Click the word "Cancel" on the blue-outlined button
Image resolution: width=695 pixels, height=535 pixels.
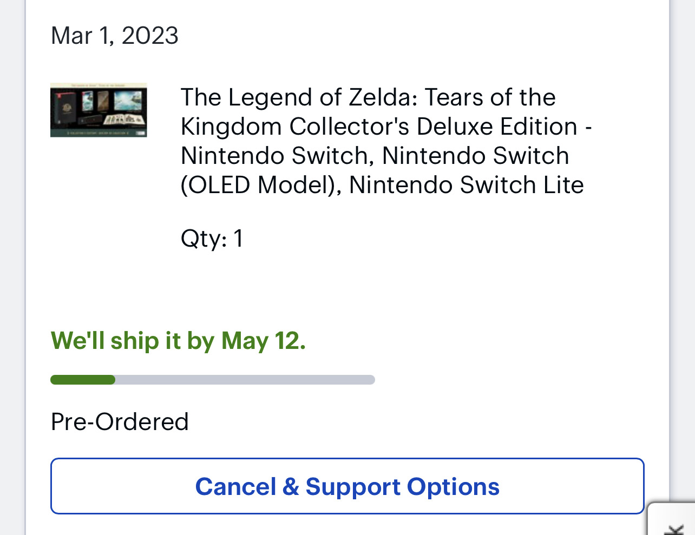235,486
